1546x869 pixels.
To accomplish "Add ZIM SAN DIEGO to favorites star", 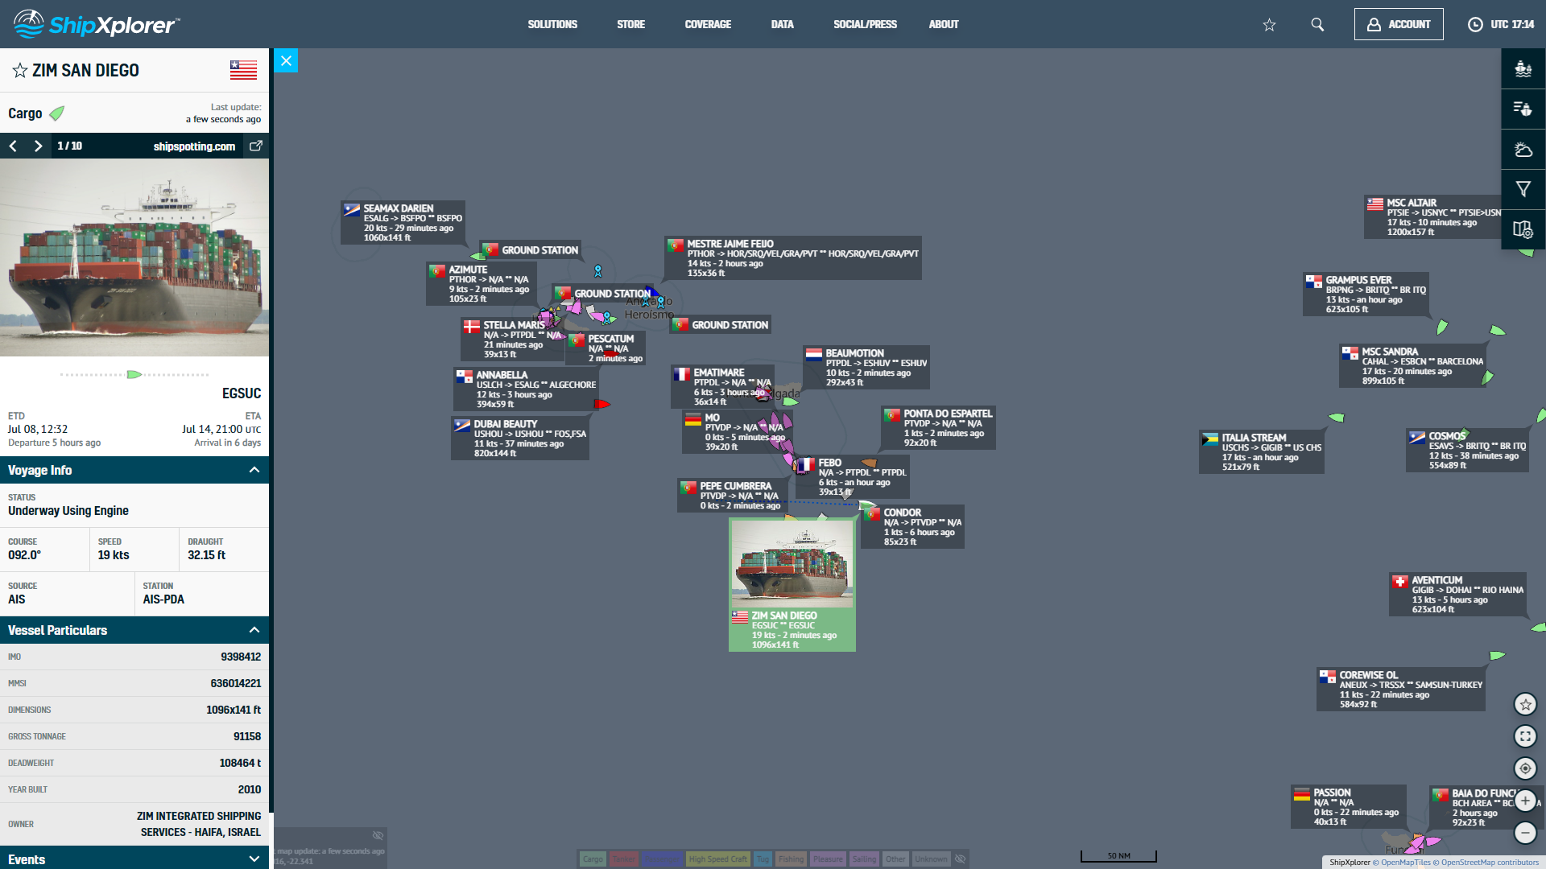I will [20, 71].
